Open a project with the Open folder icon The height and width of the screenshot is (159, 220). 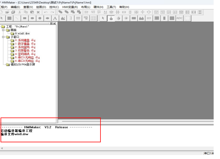[7, 12]
